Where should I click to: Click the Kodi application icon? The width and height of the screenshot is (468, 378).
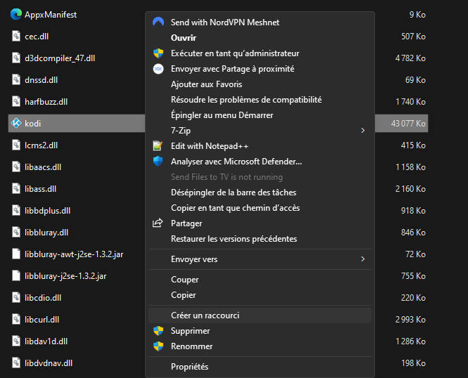coord(16,123)
